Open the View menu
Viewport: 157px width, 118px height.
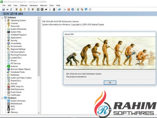tap(15, 5)
